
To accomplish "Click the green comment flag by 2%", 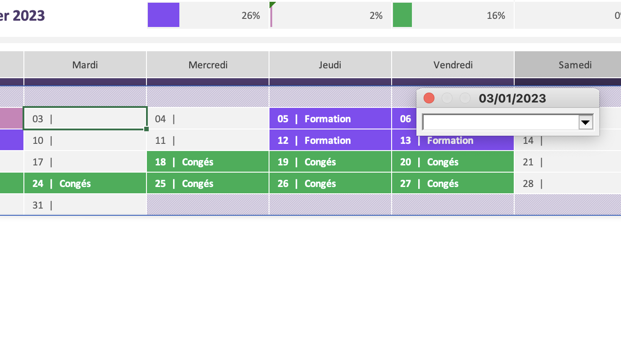I will pos(272,4).
